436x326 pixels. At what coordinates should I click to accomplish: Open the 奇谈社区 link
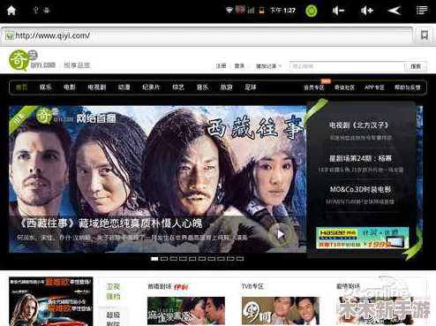coord(344,87)
